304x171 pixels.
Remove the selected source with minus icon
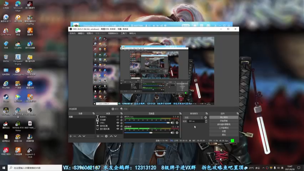(102, 136)
